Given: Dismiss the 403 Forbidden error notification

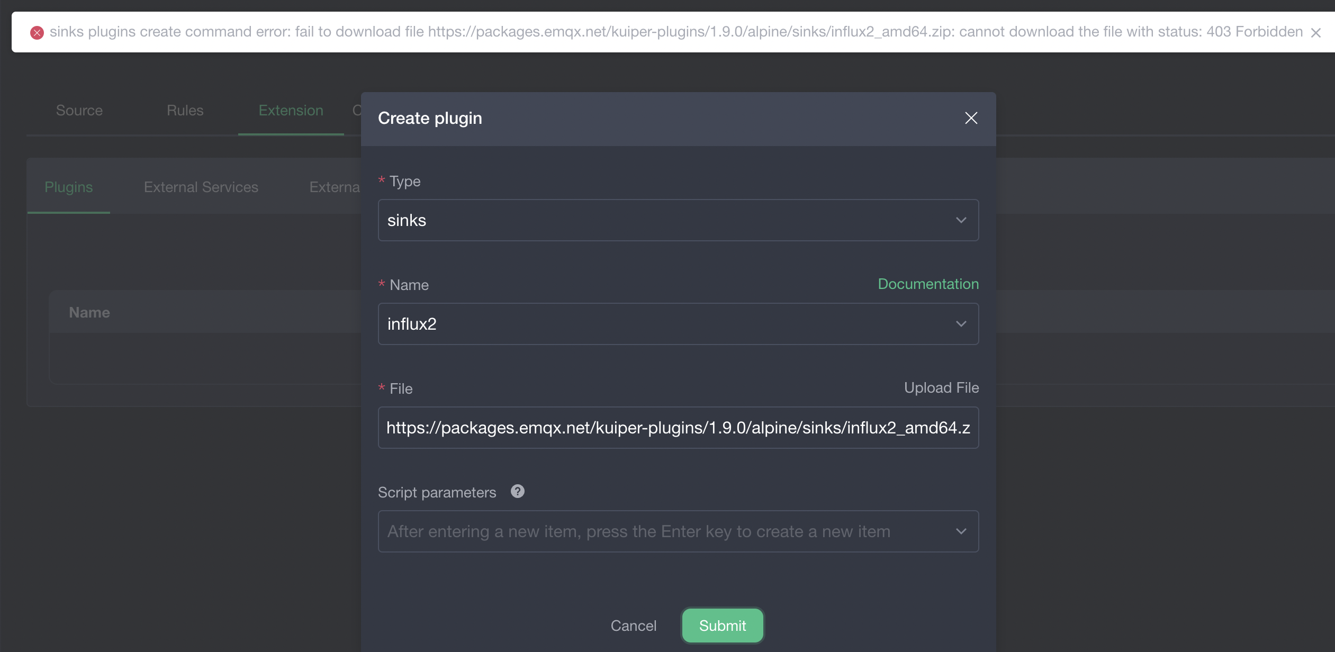Looking at the screenshot, I should click(1316, 32).
